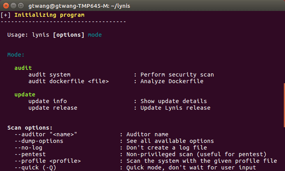Click the bold '[options]' word
The width and height of the screenshot is (285, 171).
pos(69,35)
